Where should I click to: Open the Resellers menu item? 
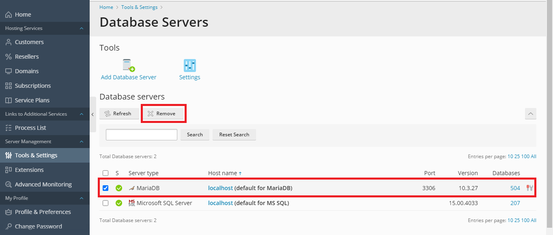[x=45, y=57]
